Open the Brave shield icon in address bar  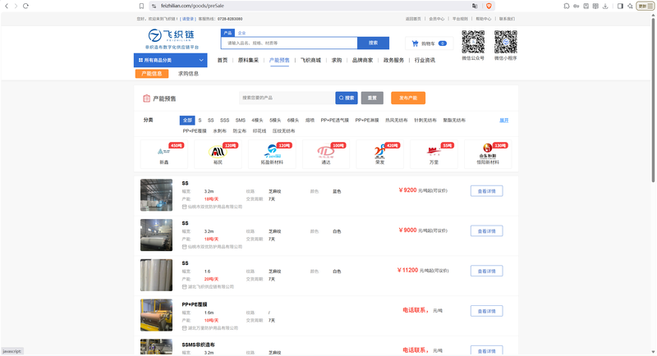[489, 6]
